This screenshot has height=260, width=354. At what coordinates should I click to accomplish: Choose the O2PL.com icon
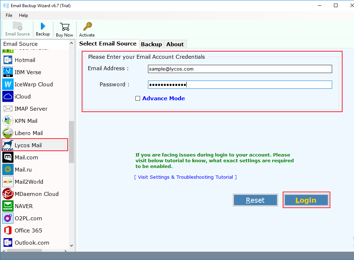tap(8, 218)
